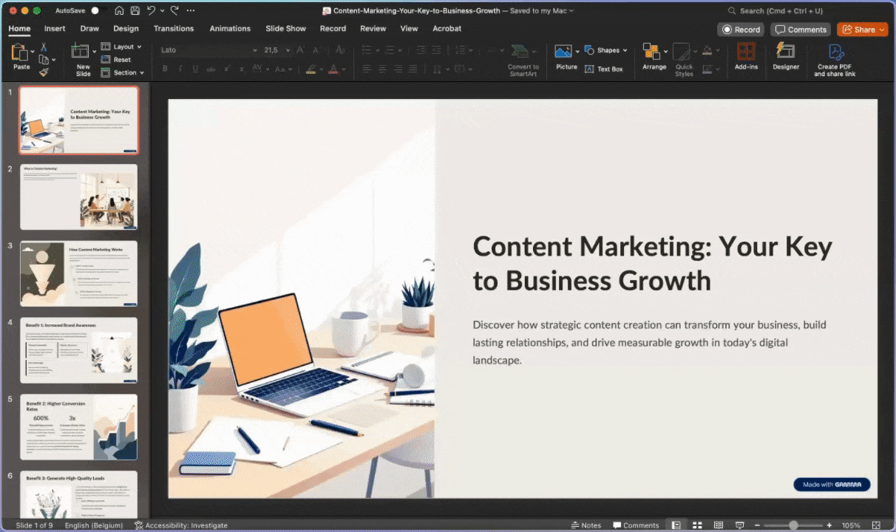The image size is (896, 532).
Task: Switch to the Animations ribbon tab
Action: [230, 28]
